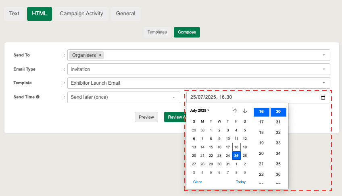342x196 pixels.
Task: Choose minute 33 in the time list
Action: [278, 143]
